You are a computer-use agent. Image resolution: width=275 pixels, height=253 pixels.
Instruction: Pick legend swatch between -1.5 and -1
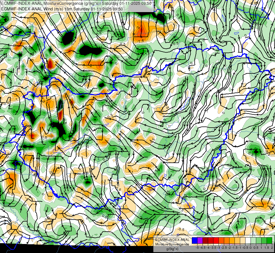[x=237, y=241]
